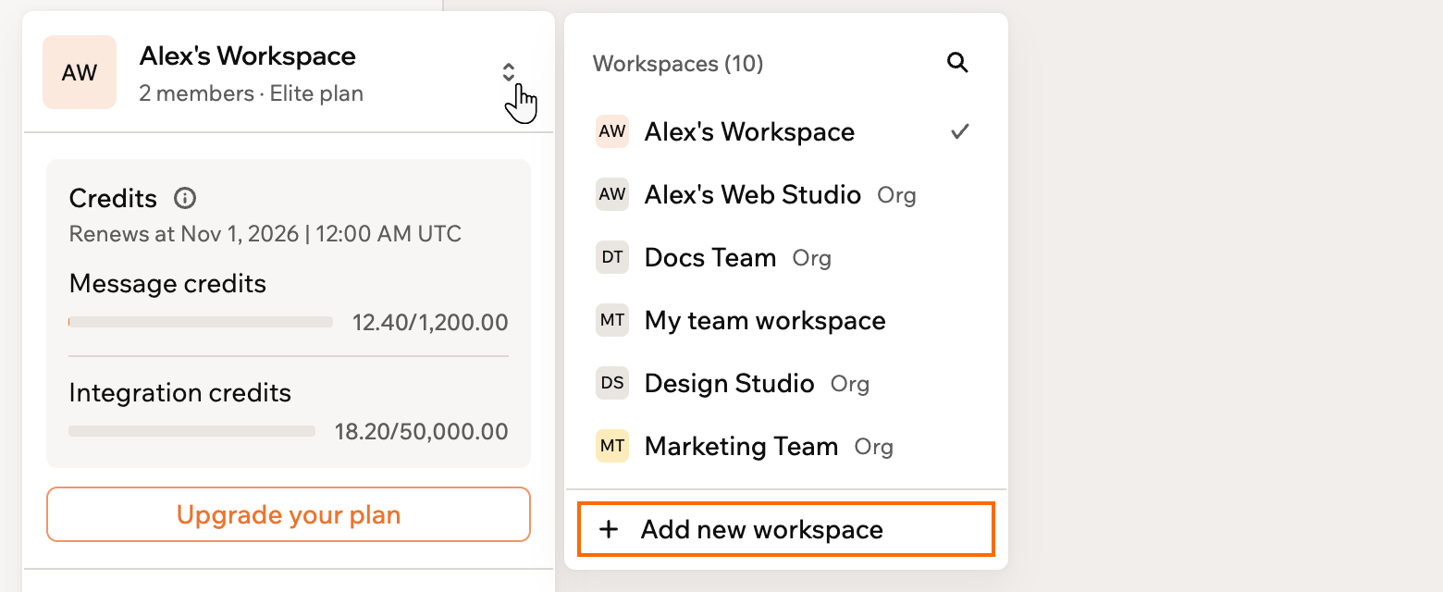The image size is (1443, 592).
Task: Click the value 12.40/1,200.00
Action: click(x=430, y=323)
